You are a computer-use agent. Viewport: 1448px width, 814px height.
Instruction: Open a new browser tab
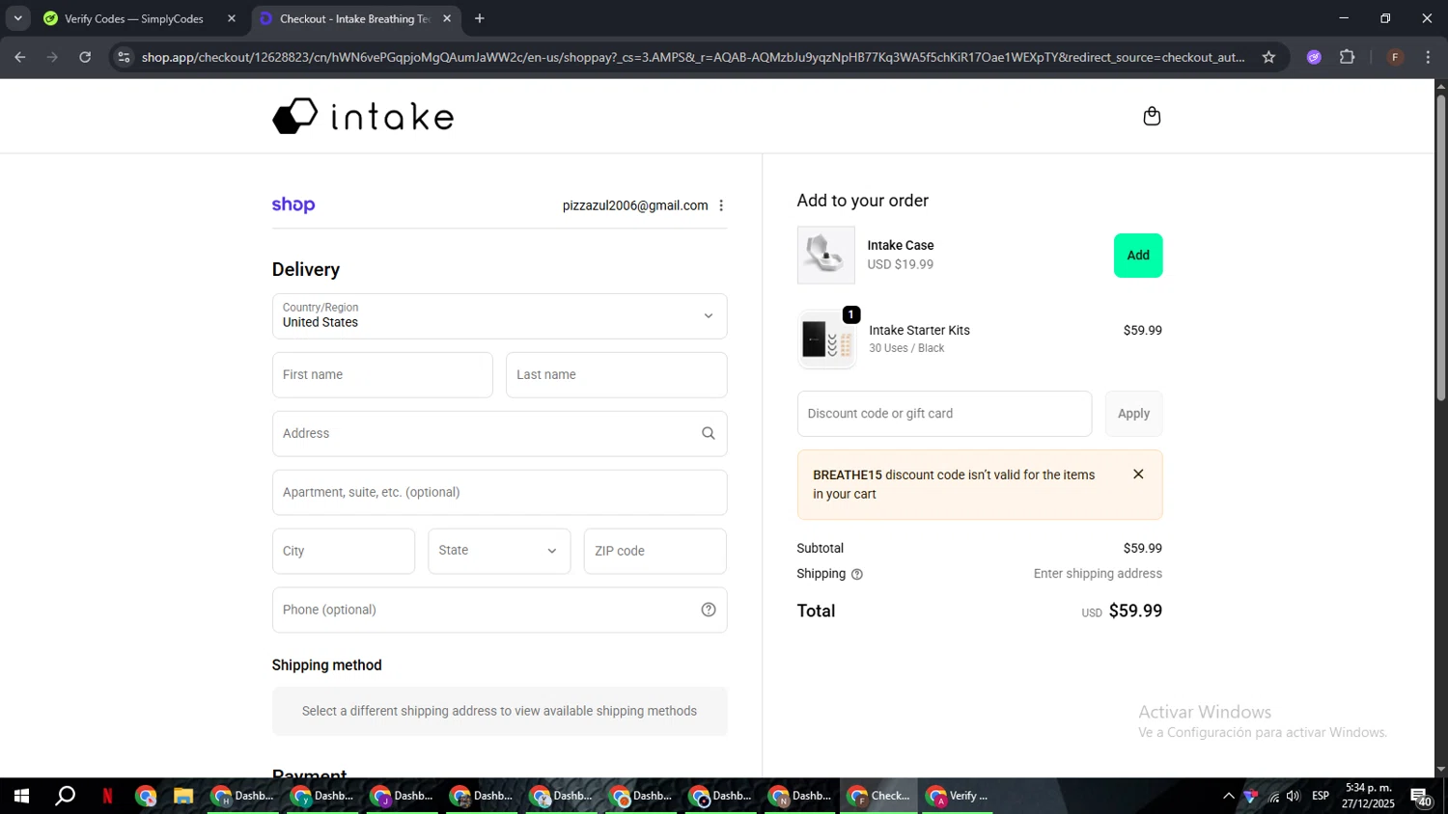pos(480,18)
